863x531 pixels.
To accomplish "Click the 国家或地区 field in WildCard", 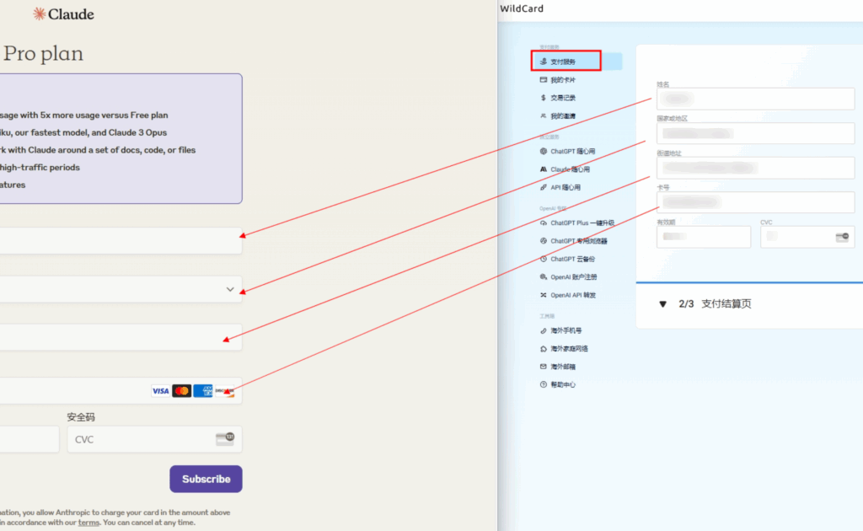I will [756, 133].
